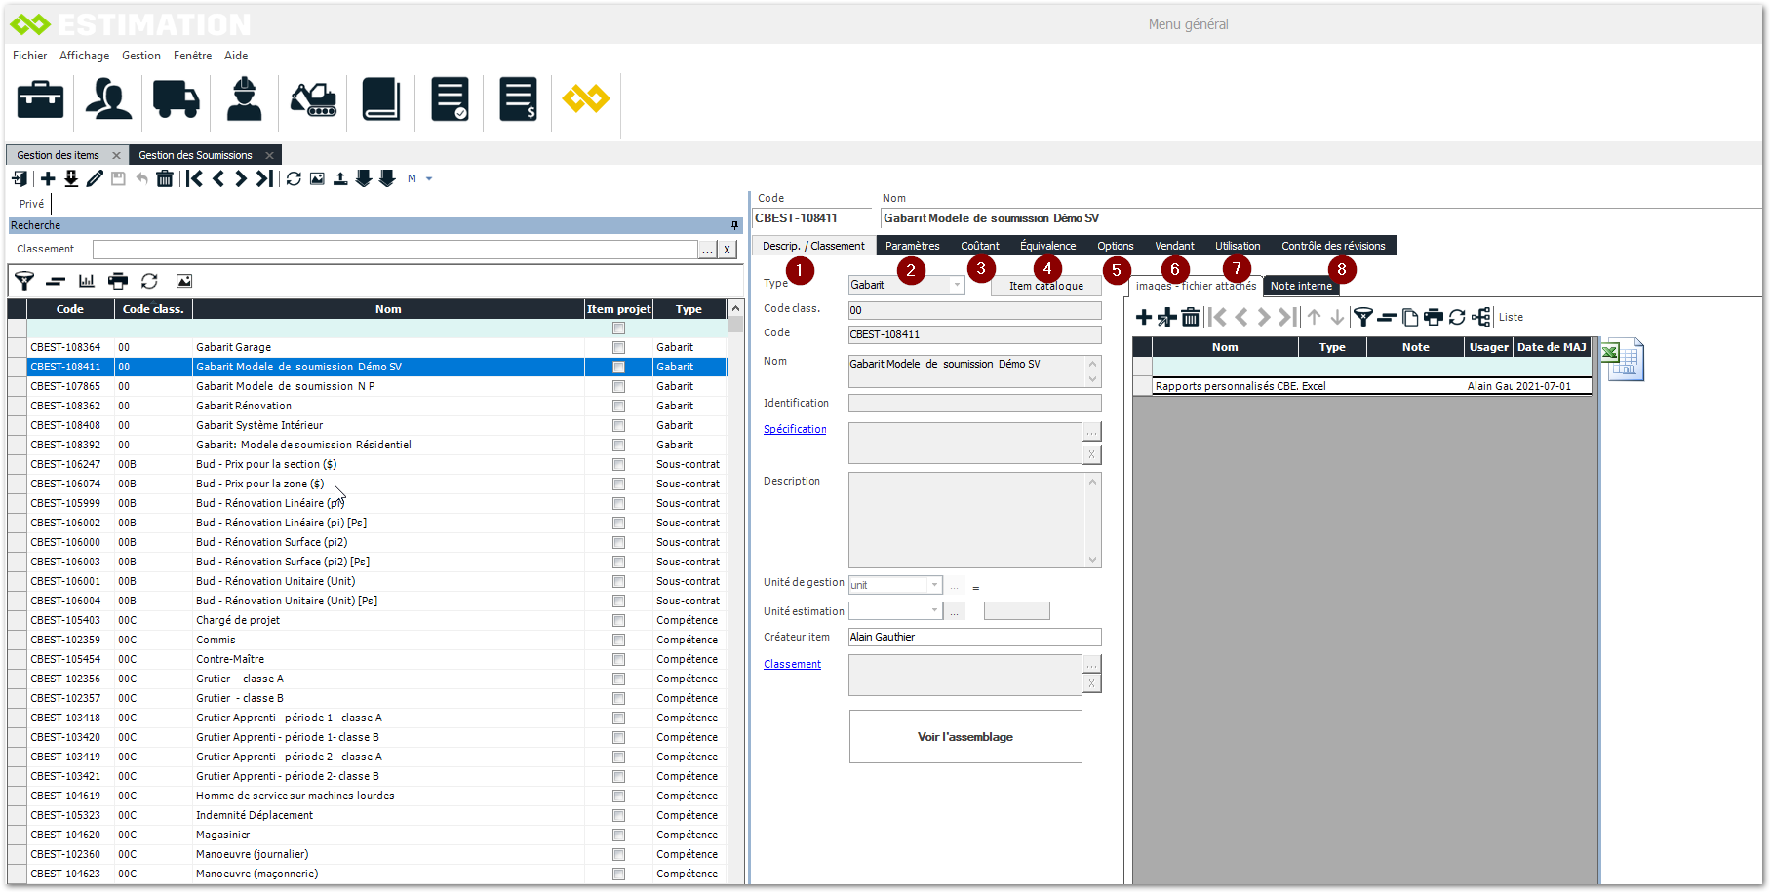The height and width of the screenshot is (893, 1771).
Task: Tick Item projet checkbox for Magasinier row
Action: [x=618, y=835]
